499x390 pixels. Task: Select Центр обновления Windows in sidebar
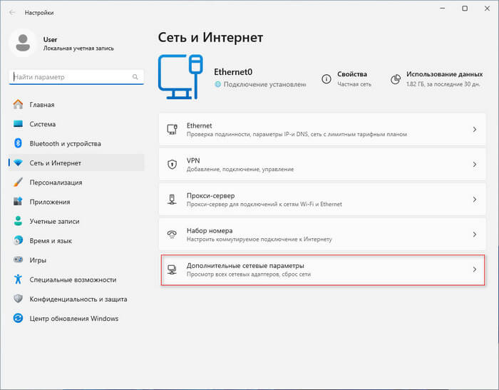tap(73, 319)
